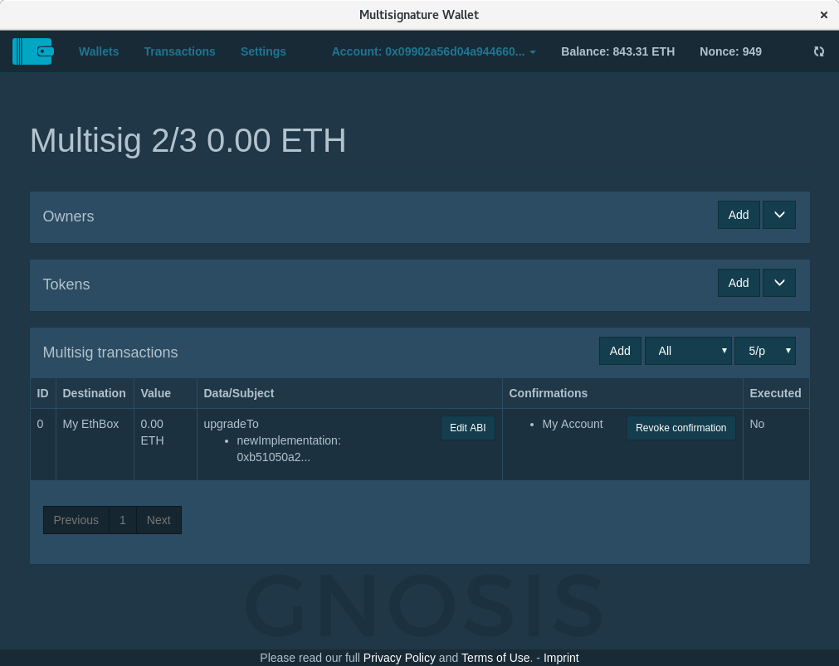The width and height of the screenshot is (839, 666).
Task: Click the Executed column header
Action: tap(775, 393)
